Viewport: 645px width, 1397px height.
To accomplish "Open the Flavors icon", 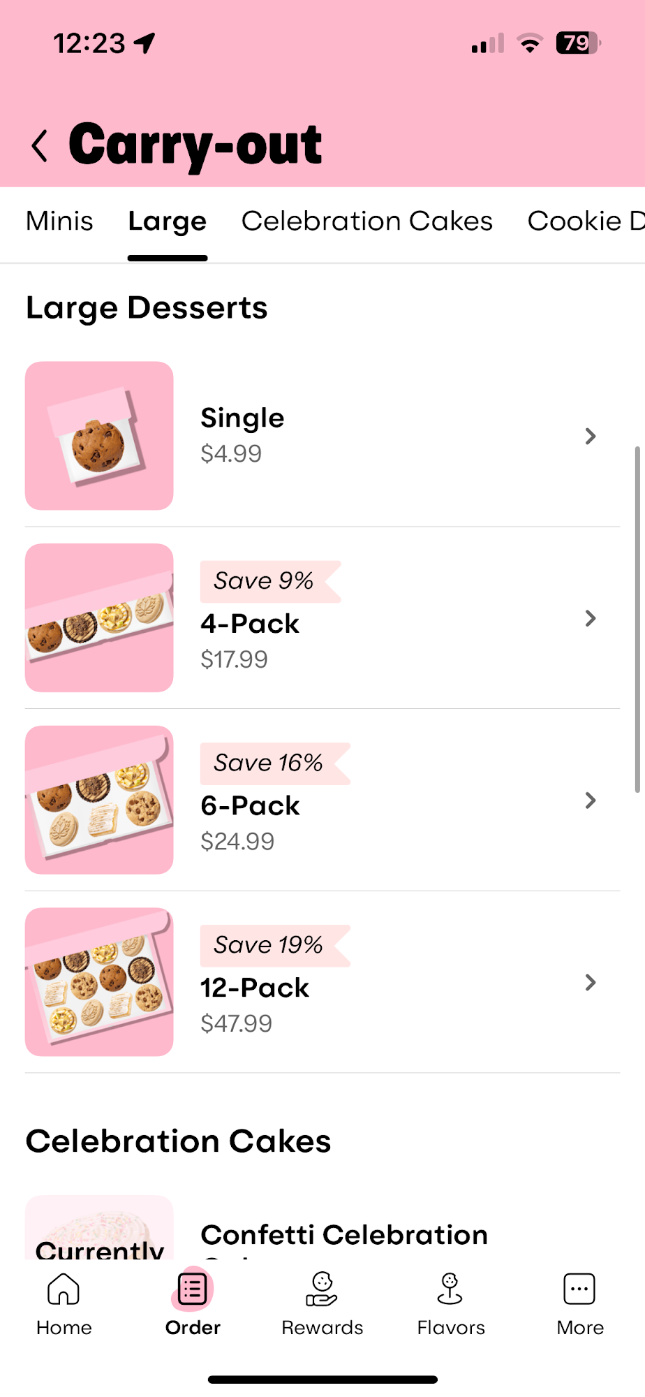I will tap(450, 1289).
